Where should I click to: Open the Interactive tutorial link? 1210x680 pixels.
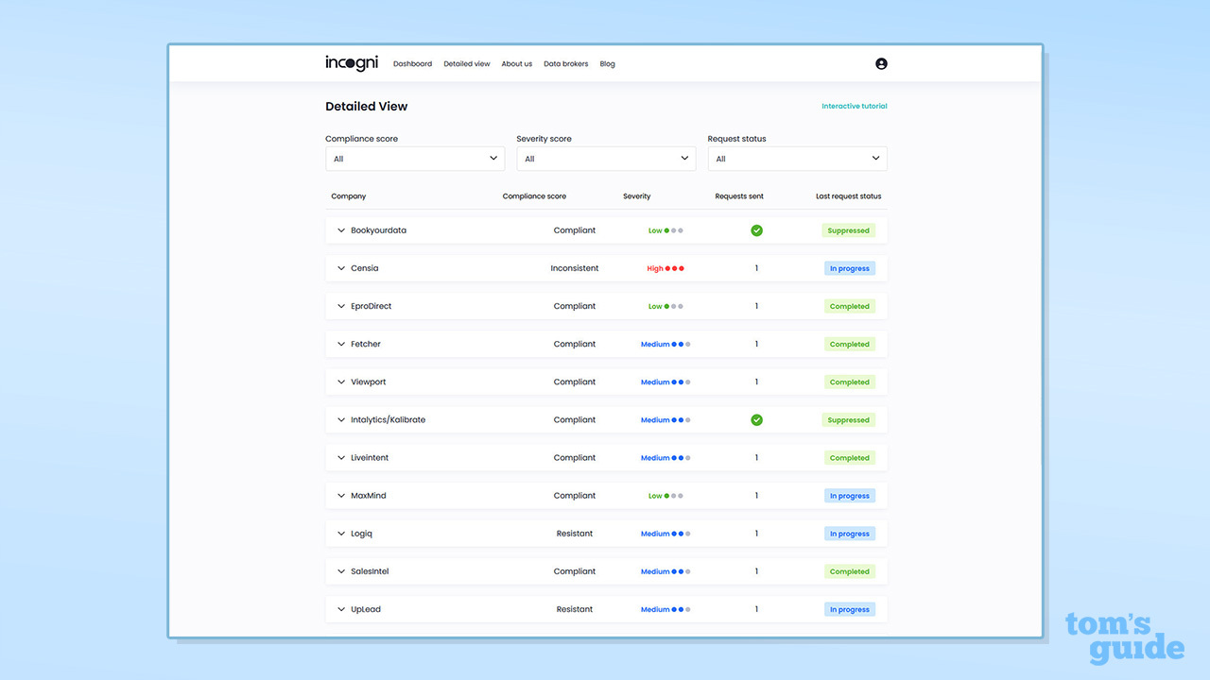(854, 107)
